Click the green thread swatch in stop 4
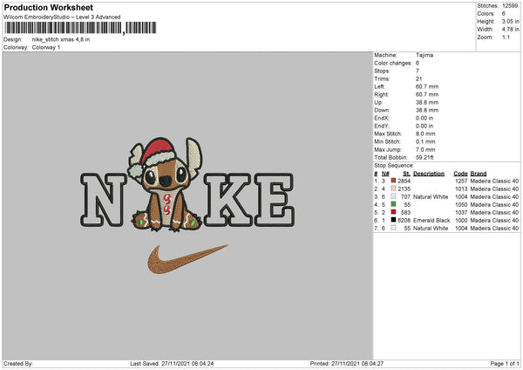This screenshot has height=370, width=523. tap(393, 204)
